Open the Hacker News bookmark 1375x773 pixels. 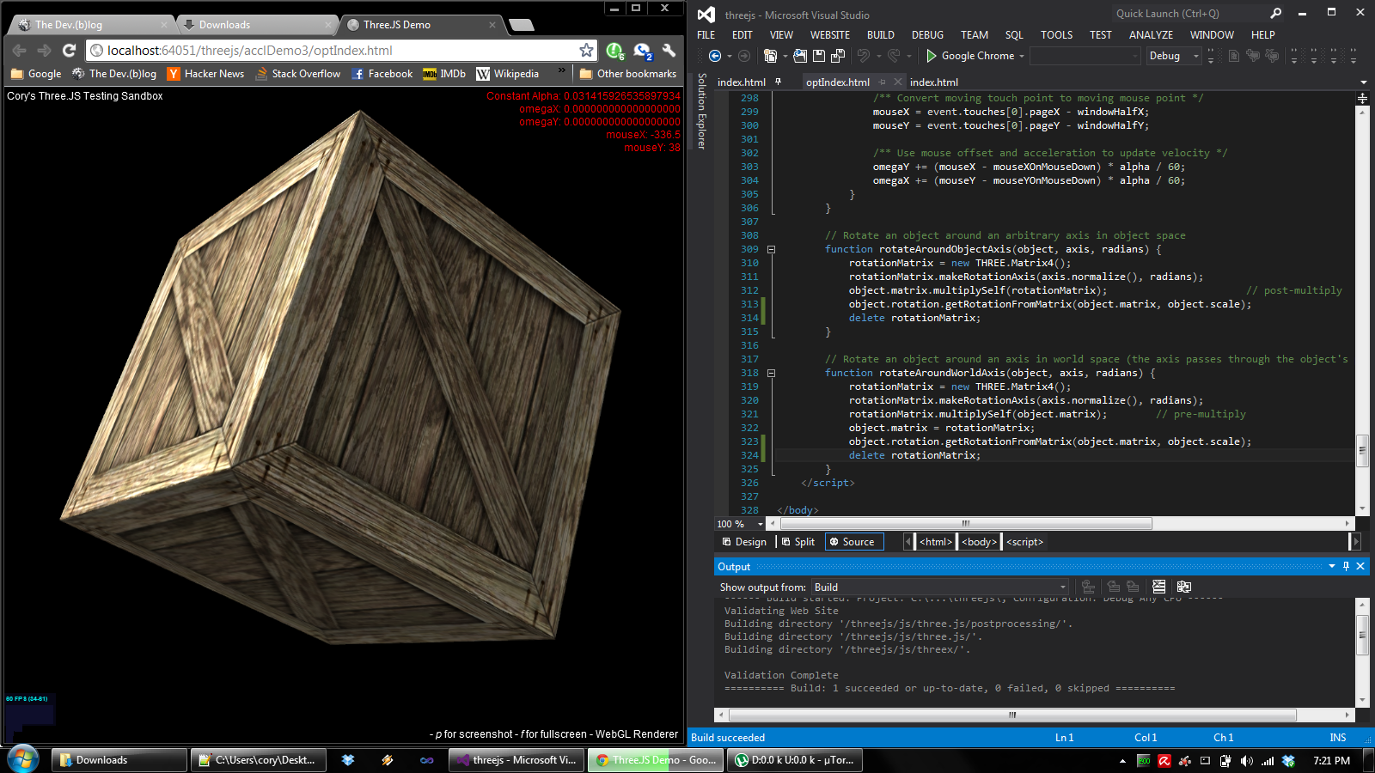point(206,74)
